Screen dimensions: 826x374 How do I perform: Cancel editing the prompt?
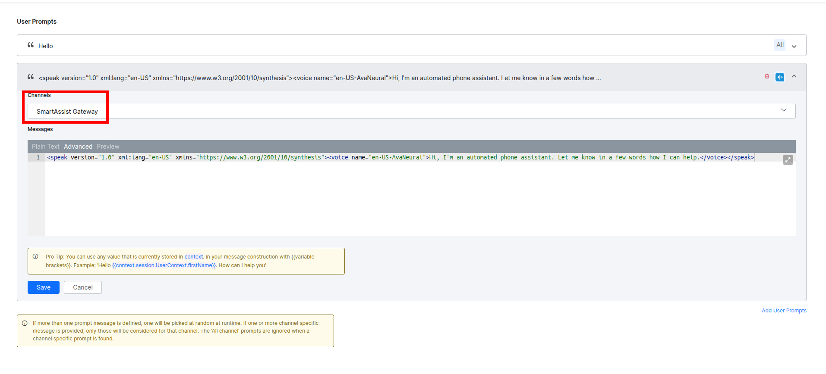(x=82, y=287)
